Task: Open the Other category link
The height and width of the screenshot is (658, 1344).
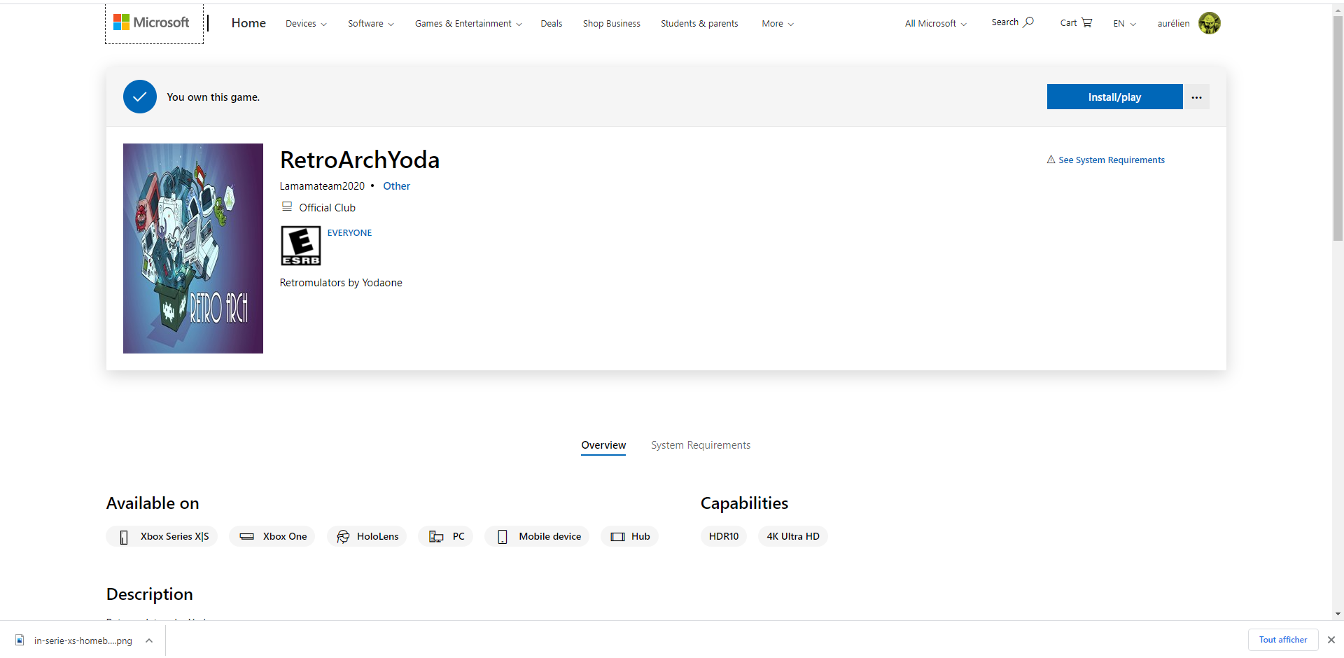Action: (x=396, y=186)
